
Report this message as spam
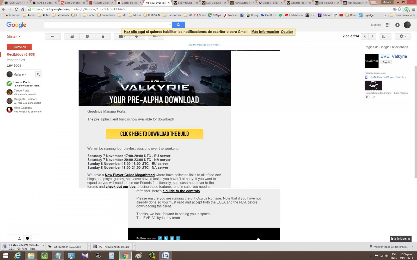point(87,36)
